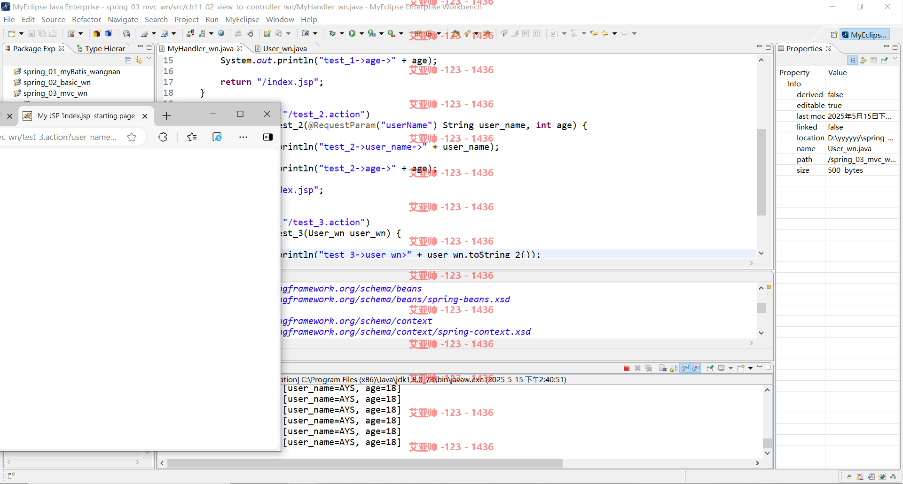This screenshot has height=484, width=903.
Task: Open browser Favorites star-list icon
Action: click(192, 137)
